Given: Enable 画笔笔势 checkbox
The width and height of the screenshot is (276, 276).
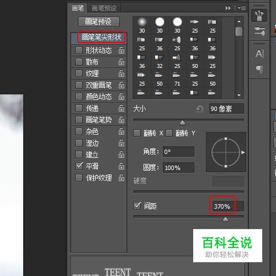Looking at the screenshot, I should pos(79,120).
